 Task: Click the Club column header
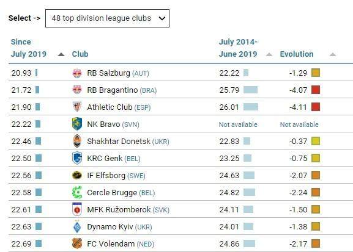(80, 54)
